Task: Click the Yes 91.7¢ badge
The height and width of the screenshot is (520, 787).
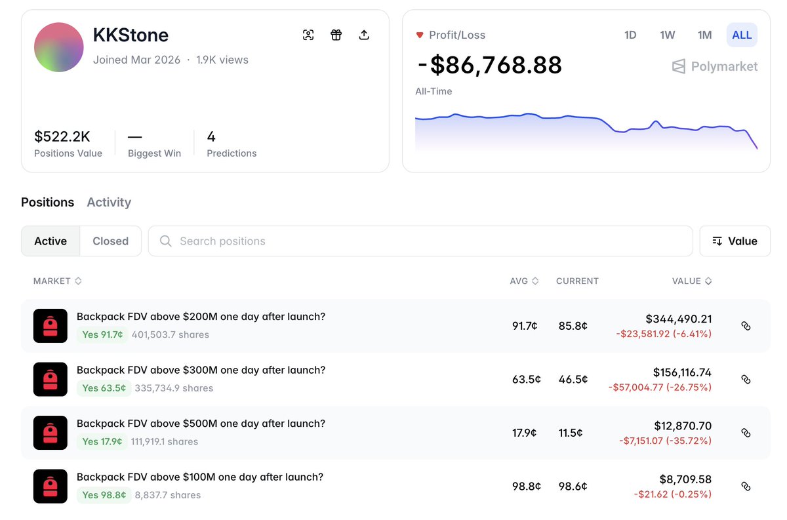Action: pos(102,334)
